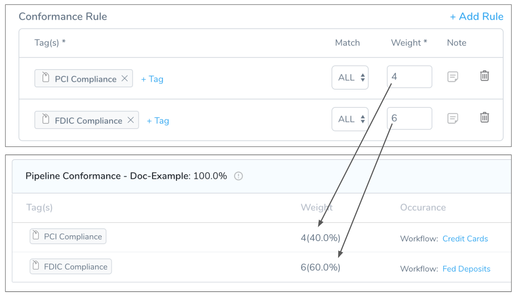
Task: Open the Fed Deposits workflow link
Action: coord(466,269)
